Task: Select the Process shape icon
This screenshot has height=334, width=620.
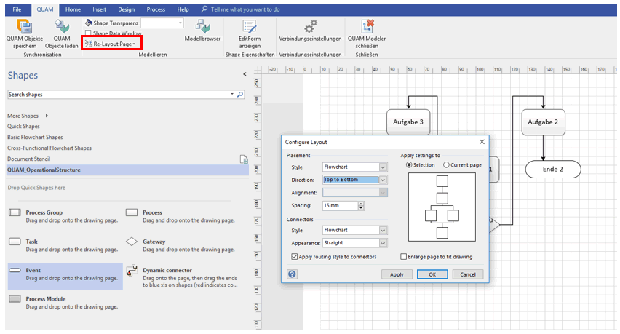Action: 132,212
